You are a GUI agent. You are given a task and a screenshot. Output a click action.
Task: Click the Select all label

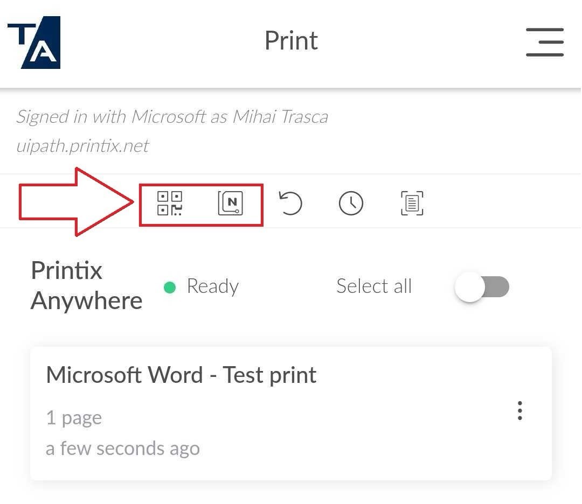click(x=374, y=286)
